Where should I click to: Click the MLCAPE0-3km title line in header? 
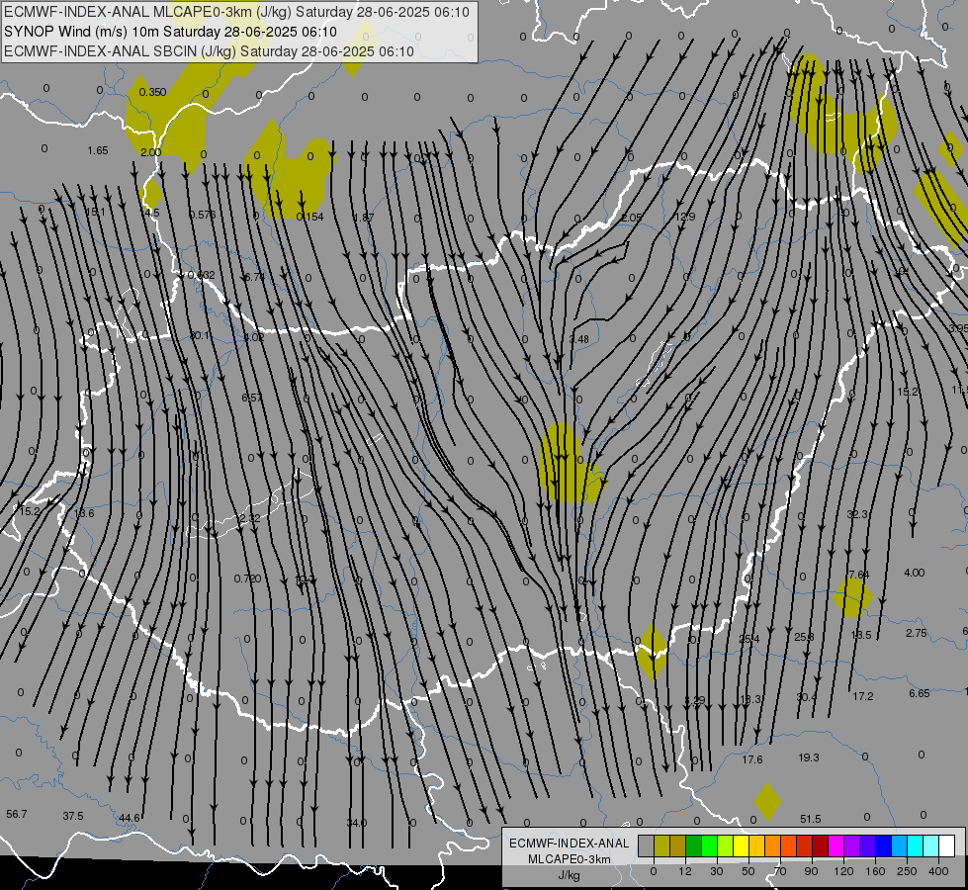[236, 12]
